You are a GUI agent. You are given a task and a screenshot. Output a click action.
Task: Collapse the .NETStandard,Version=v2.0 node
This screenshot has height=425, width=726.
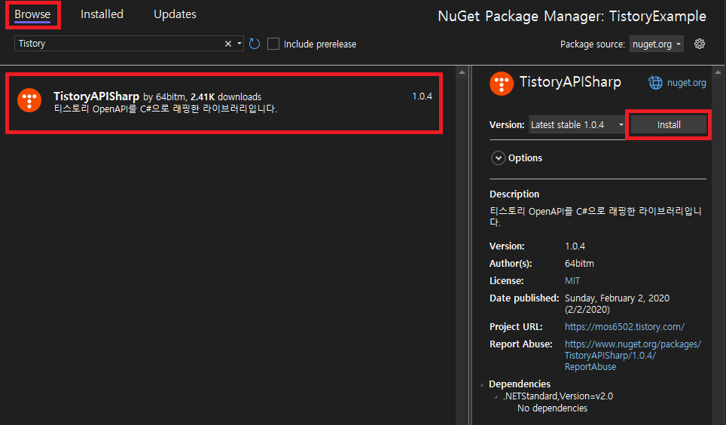point(496,396)
